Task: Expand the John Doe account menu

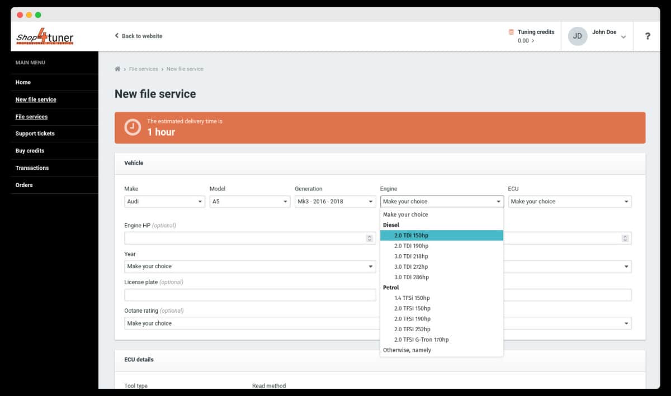Action: (x=623, y=37)
